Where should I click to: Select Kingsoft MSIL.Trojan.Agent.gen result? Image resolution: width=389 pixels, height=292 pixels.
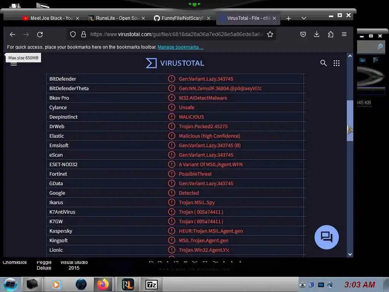(x=204, y=240)
